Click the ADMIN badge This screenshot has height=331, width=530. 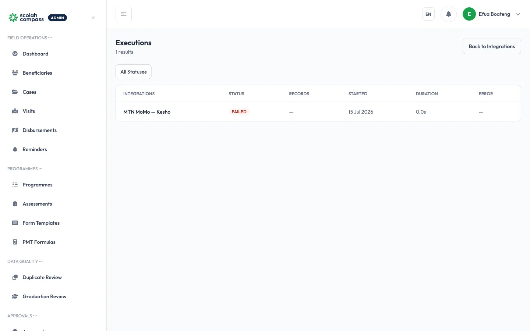tap(57, 18)
